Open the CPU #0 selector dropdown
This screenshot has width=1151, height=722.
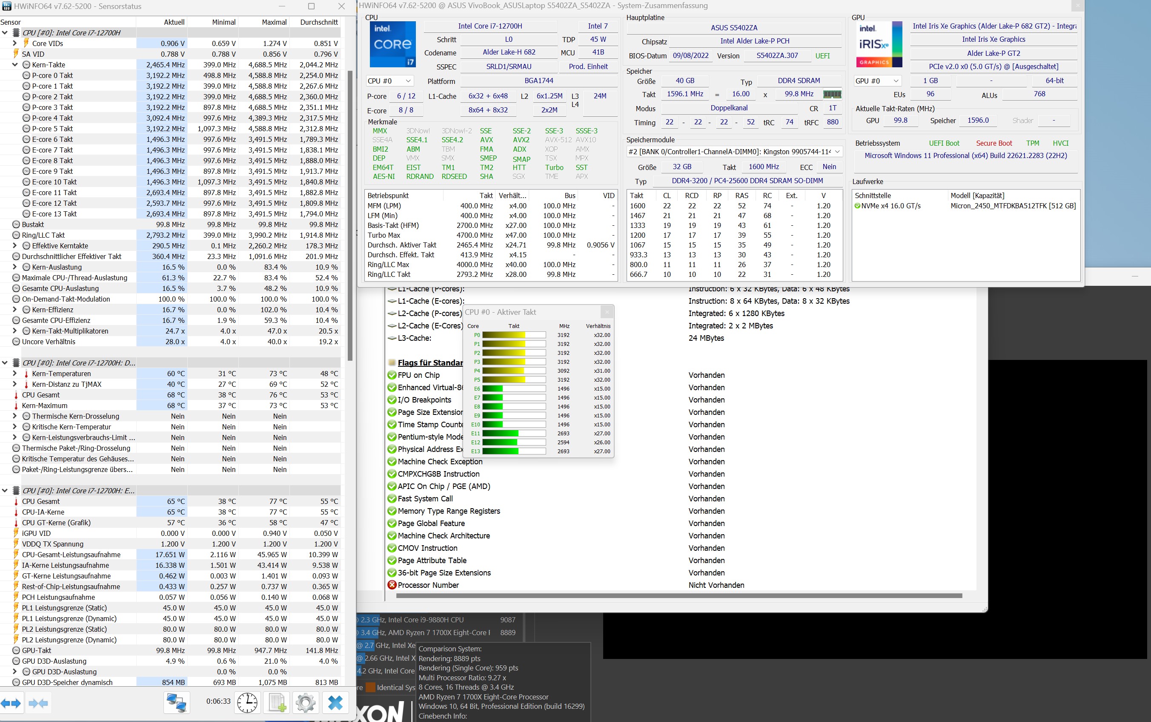[389, 81]
